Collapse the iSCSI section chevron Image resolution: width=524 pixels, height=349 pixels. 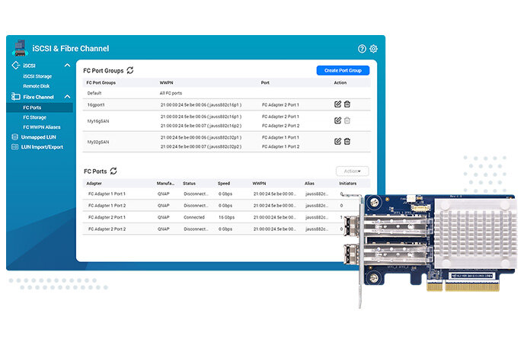pos(68,66)
